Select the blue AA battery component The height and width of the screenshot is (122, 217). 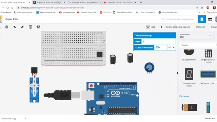(x=208, y=107)
